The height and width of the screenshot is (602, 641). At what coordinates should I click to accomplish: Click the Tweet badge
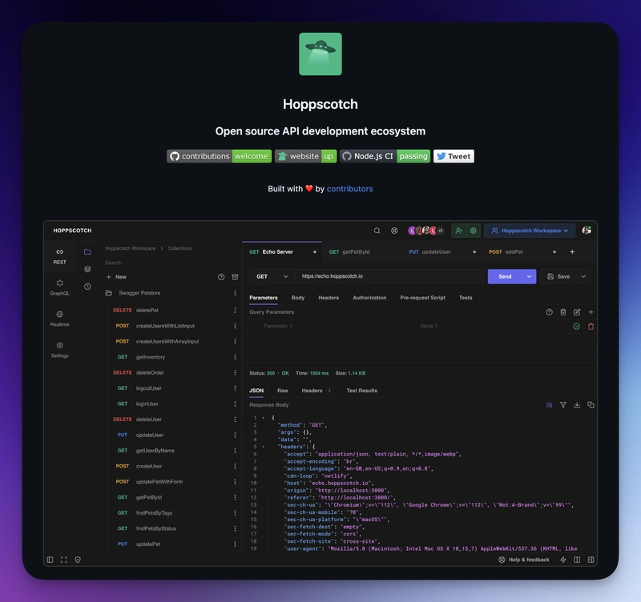(x=454, y=156)
